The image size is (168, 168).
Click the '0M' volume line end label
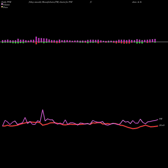tap(161, 119)
